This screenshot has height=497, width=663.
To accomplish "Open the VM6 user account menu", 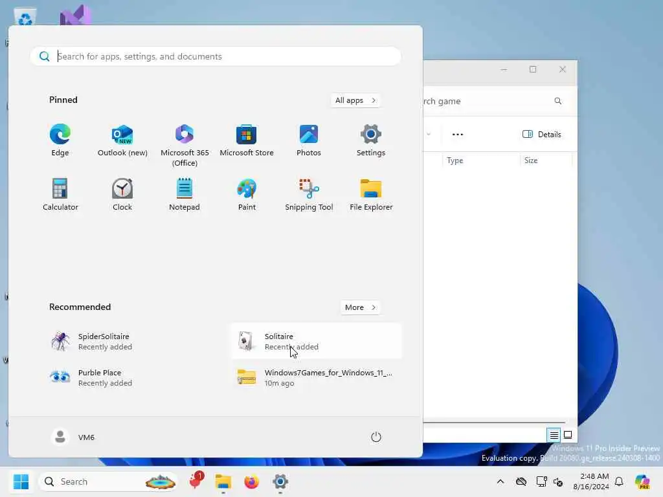I will point(73,437).
